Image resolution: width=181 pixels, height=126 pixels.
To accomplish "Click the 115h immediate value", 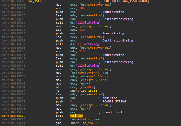I will pyautogui.click(x=83, y=30).
